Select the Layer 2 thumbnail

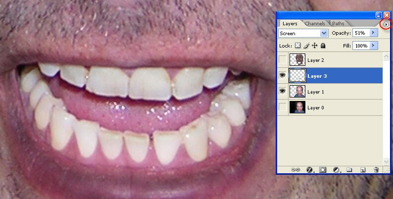[297, 60]
